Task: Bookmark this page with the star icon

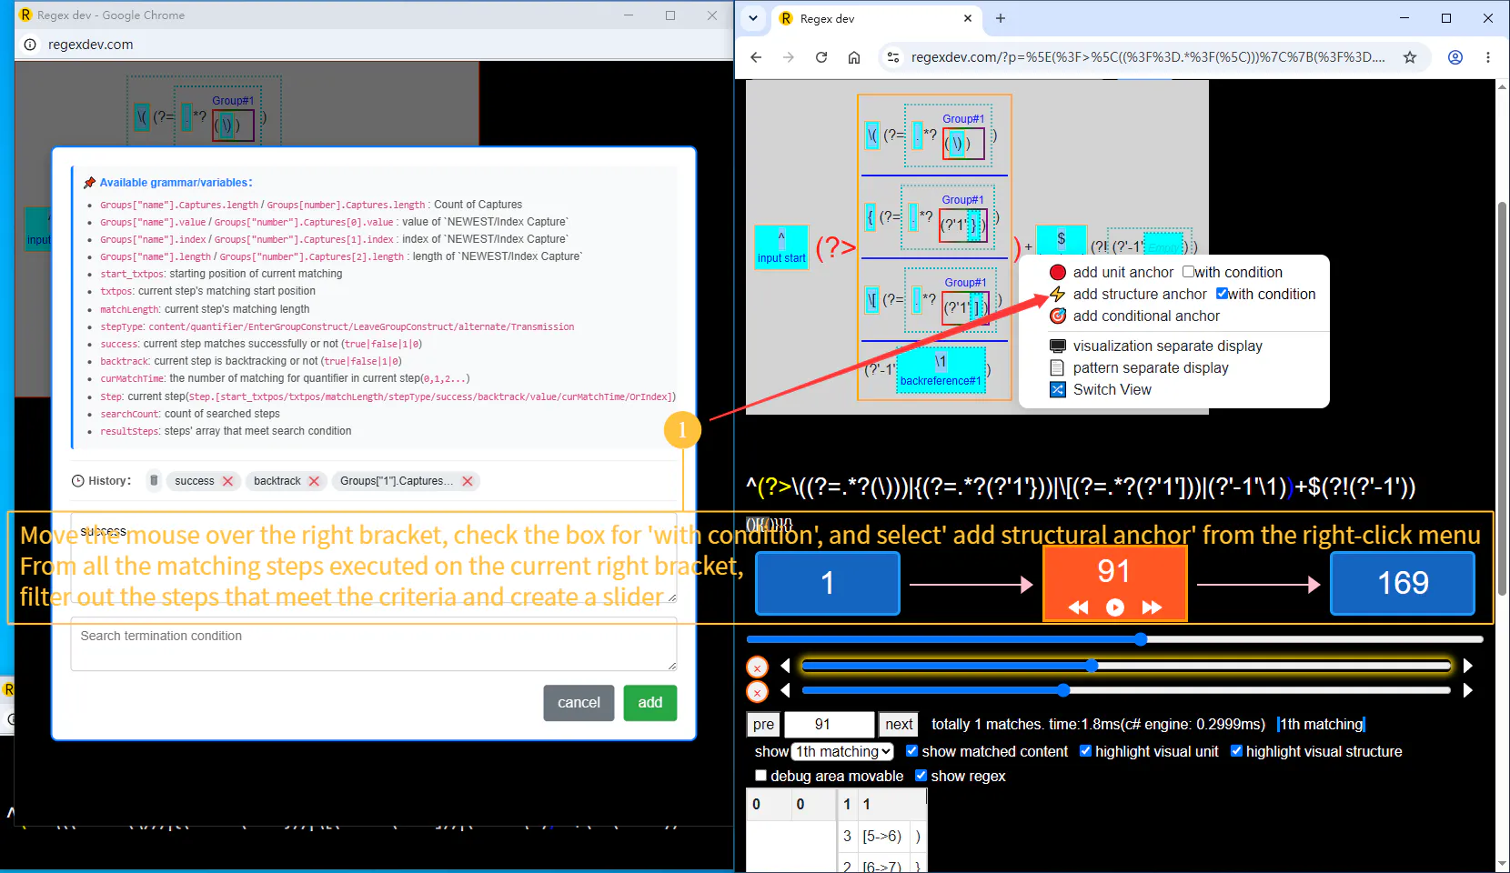Action: [x=1410, y=57]
